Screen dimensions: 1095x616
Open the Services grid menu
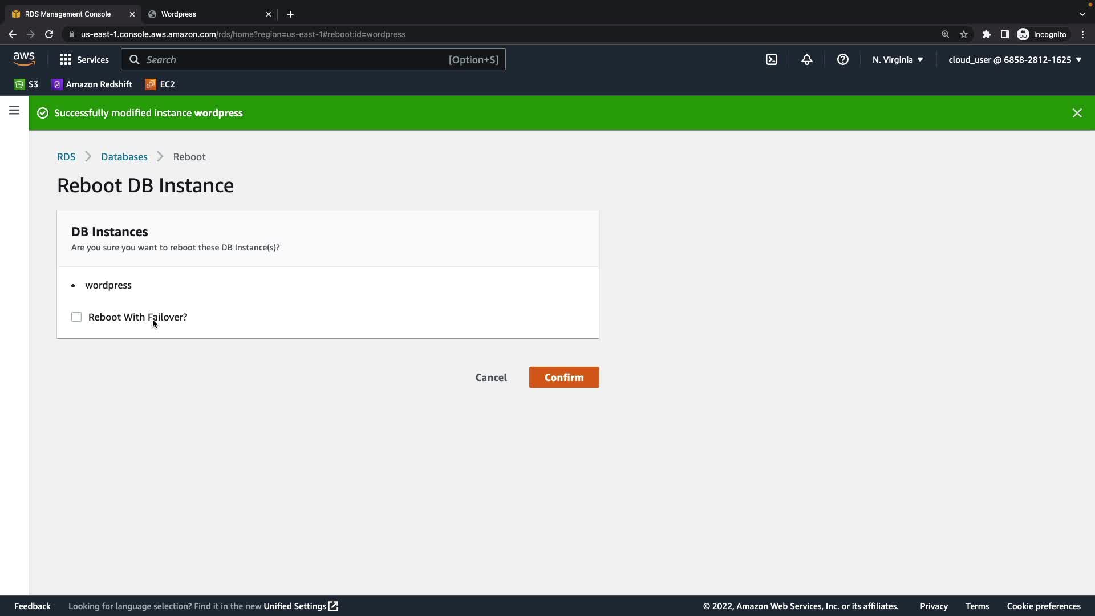(84, 59)
